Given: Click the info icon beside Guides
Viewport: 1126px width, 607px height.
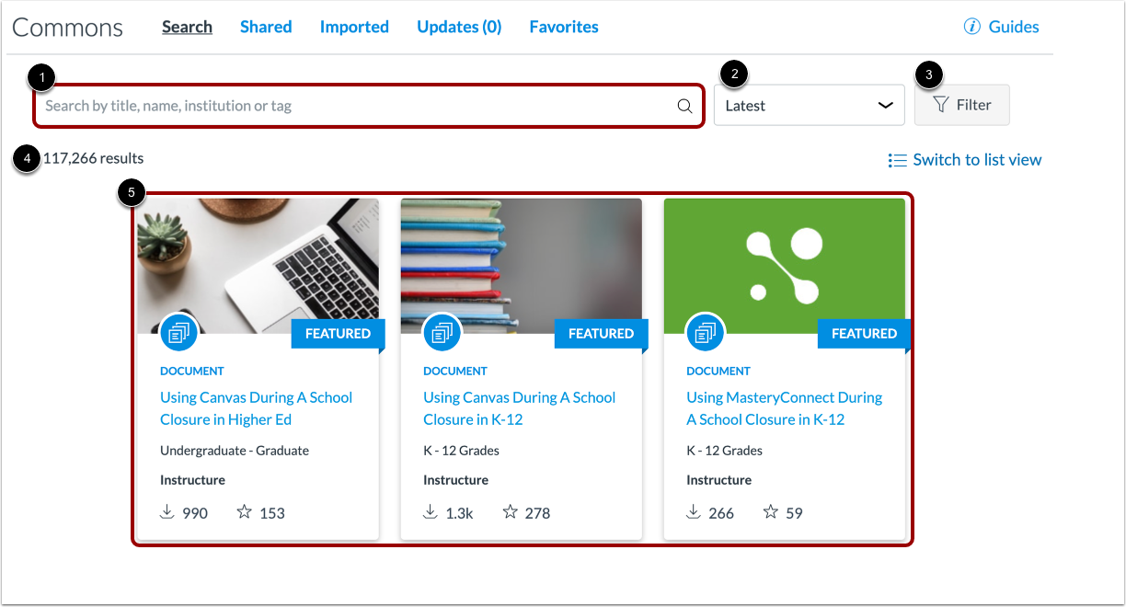Looking at the screenshot, I should [972, 26].
